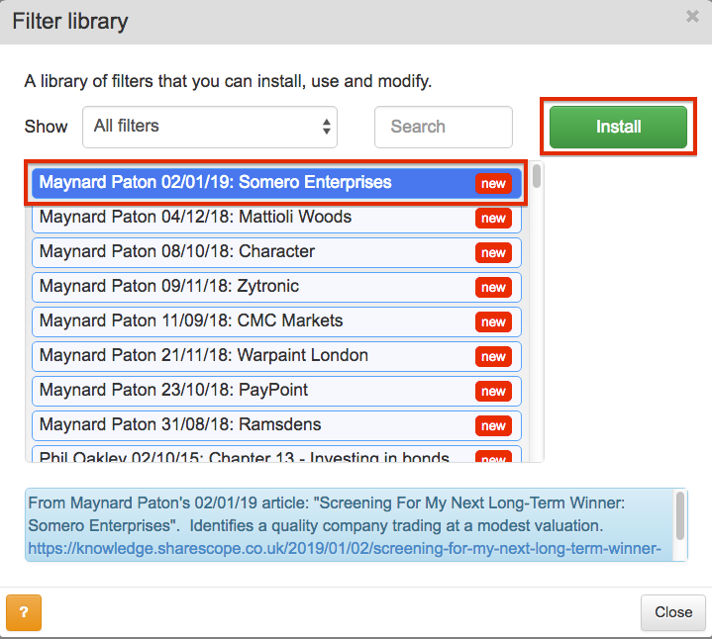Select Maynard Paton 23/10/18: PayPoint filter
The height and width of the screenshot is (639, 712).
[276, 391]
